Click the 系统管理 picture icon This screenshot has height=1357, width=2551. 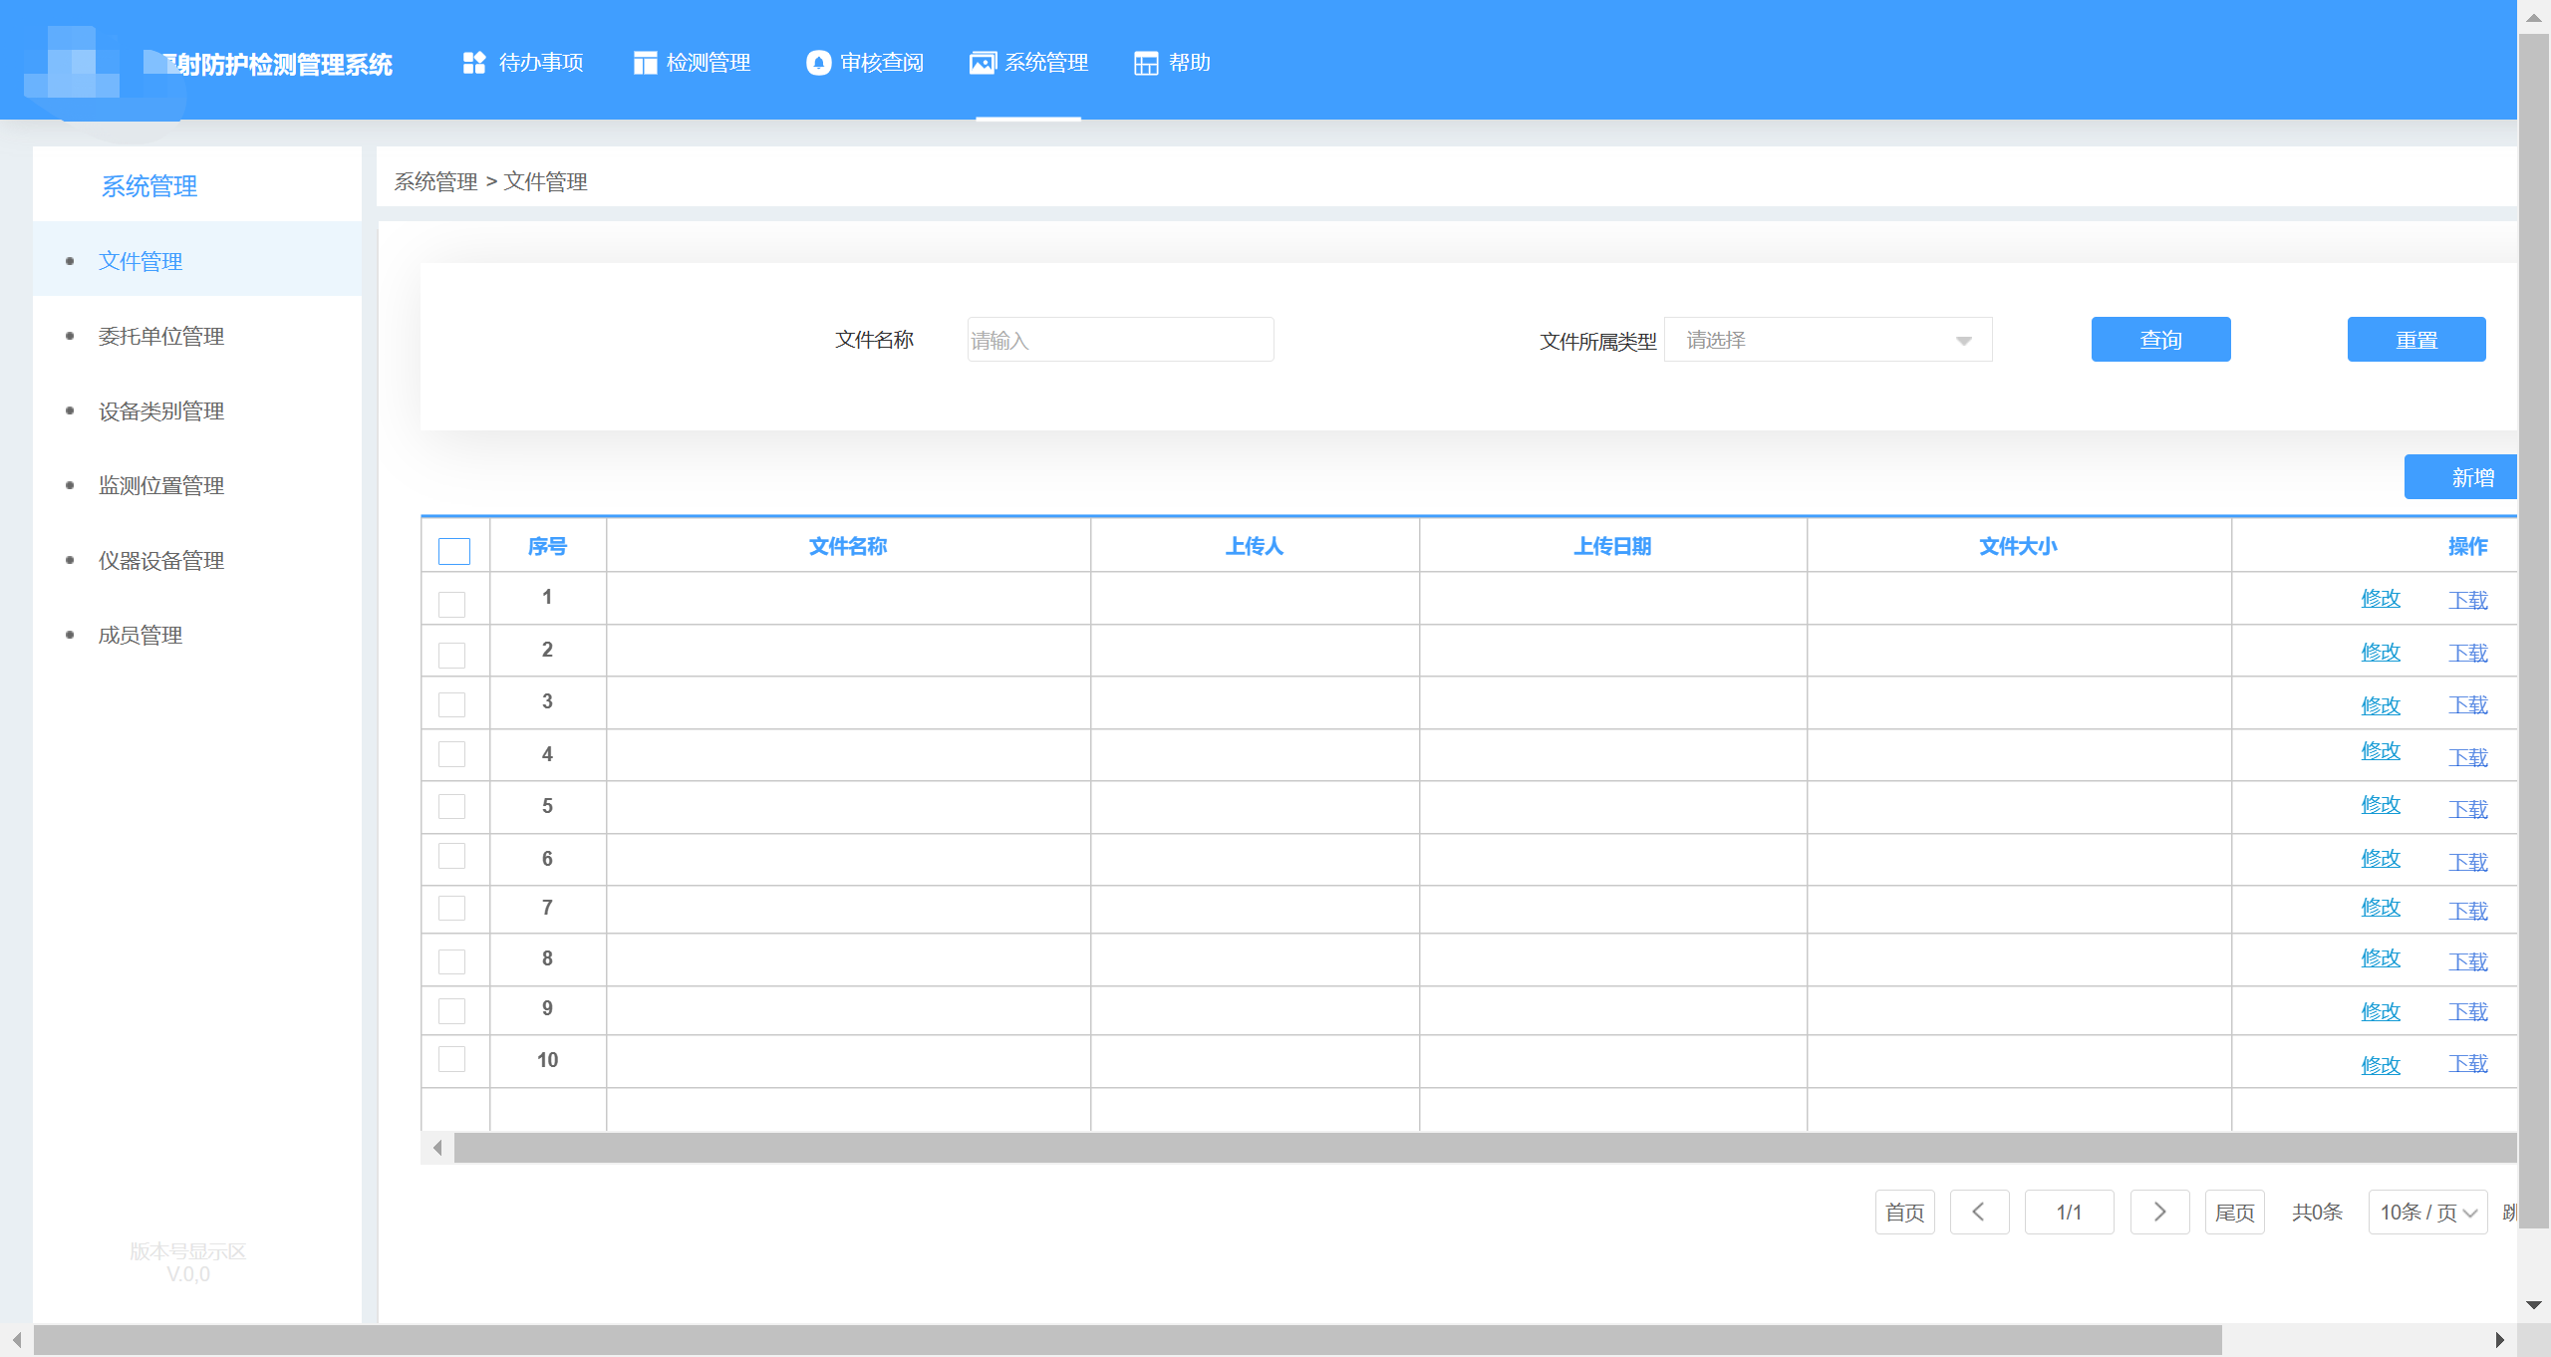pos(983,63)
